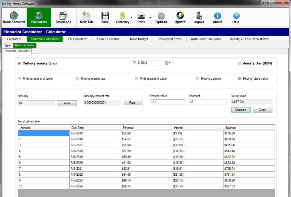Open the Home Budget tab
Screen dimensions: 291x197
(x=138, y=39)
